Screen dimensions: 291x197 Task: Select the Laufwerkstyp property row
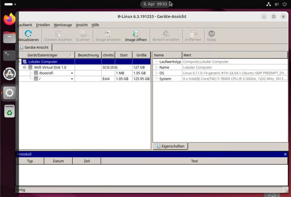coord(220,61)
